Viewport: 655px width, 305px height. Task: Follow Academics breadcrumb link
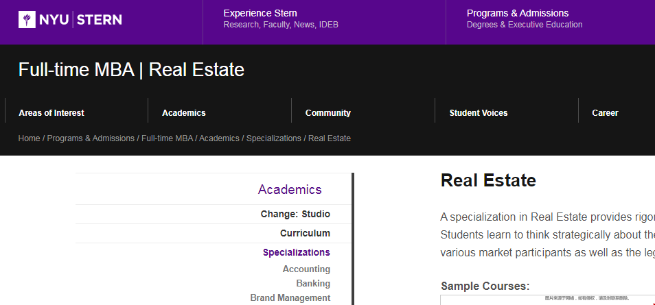pyautogui.click(x=219, y=138)
